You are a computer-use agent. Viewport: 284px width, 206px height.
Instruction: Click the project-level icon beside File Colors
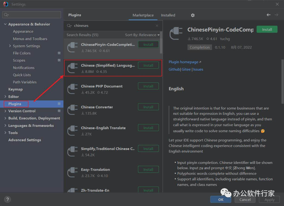(59, 53)
